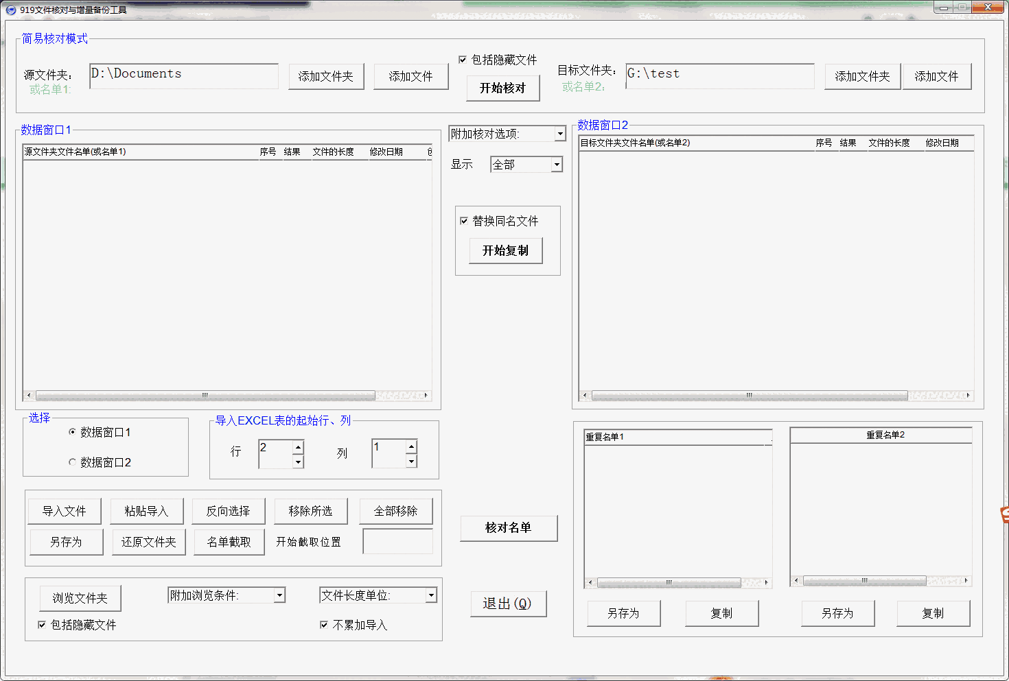This screenshot has width=1009, height=681.
Task: Click 核对名单 to verify the name list
Action: 509,528
